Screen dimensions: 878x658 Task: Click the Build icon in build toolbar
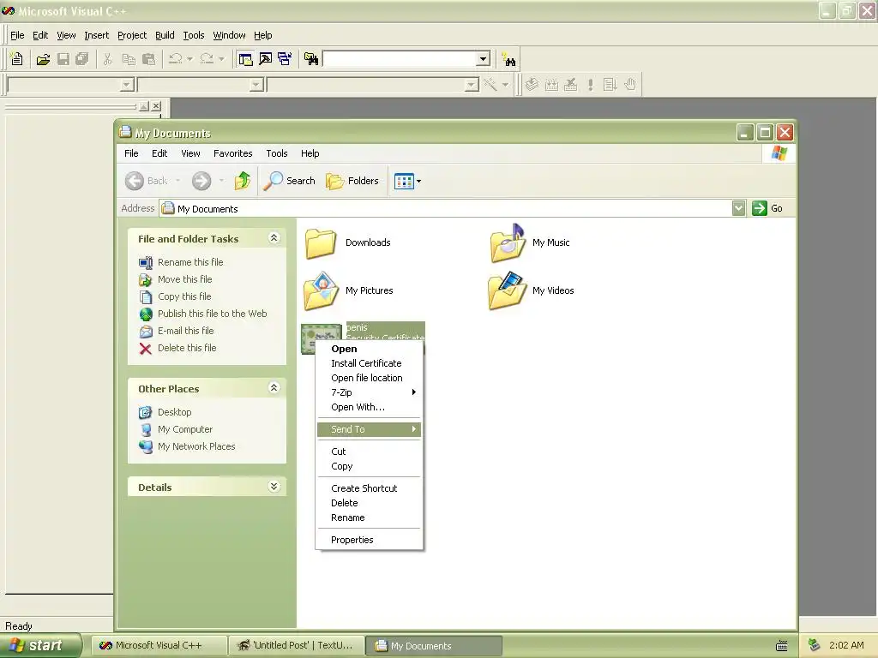(x=551, y=85)
